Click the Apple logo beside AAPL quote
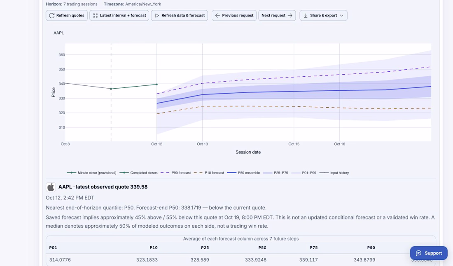 pyautogui.click(x=51, y=187)
